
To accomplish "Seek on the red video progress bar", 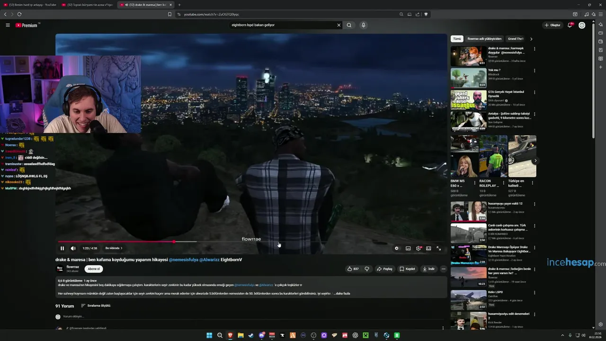I will point(116,242).
